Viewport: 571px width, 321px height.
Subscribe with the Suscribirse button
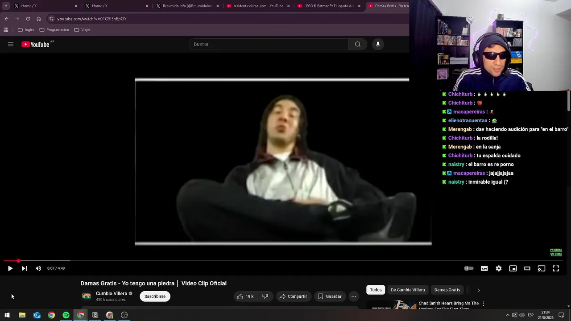[x=155, y=296]
